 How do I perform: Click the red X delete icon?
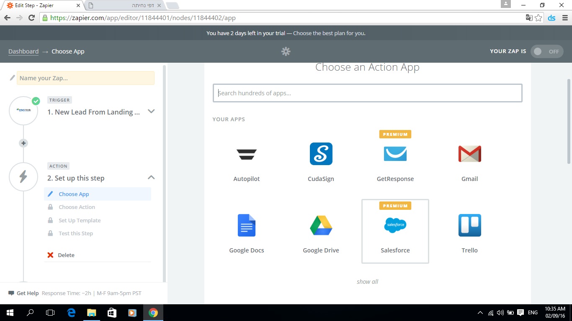[x=50, y=255]
